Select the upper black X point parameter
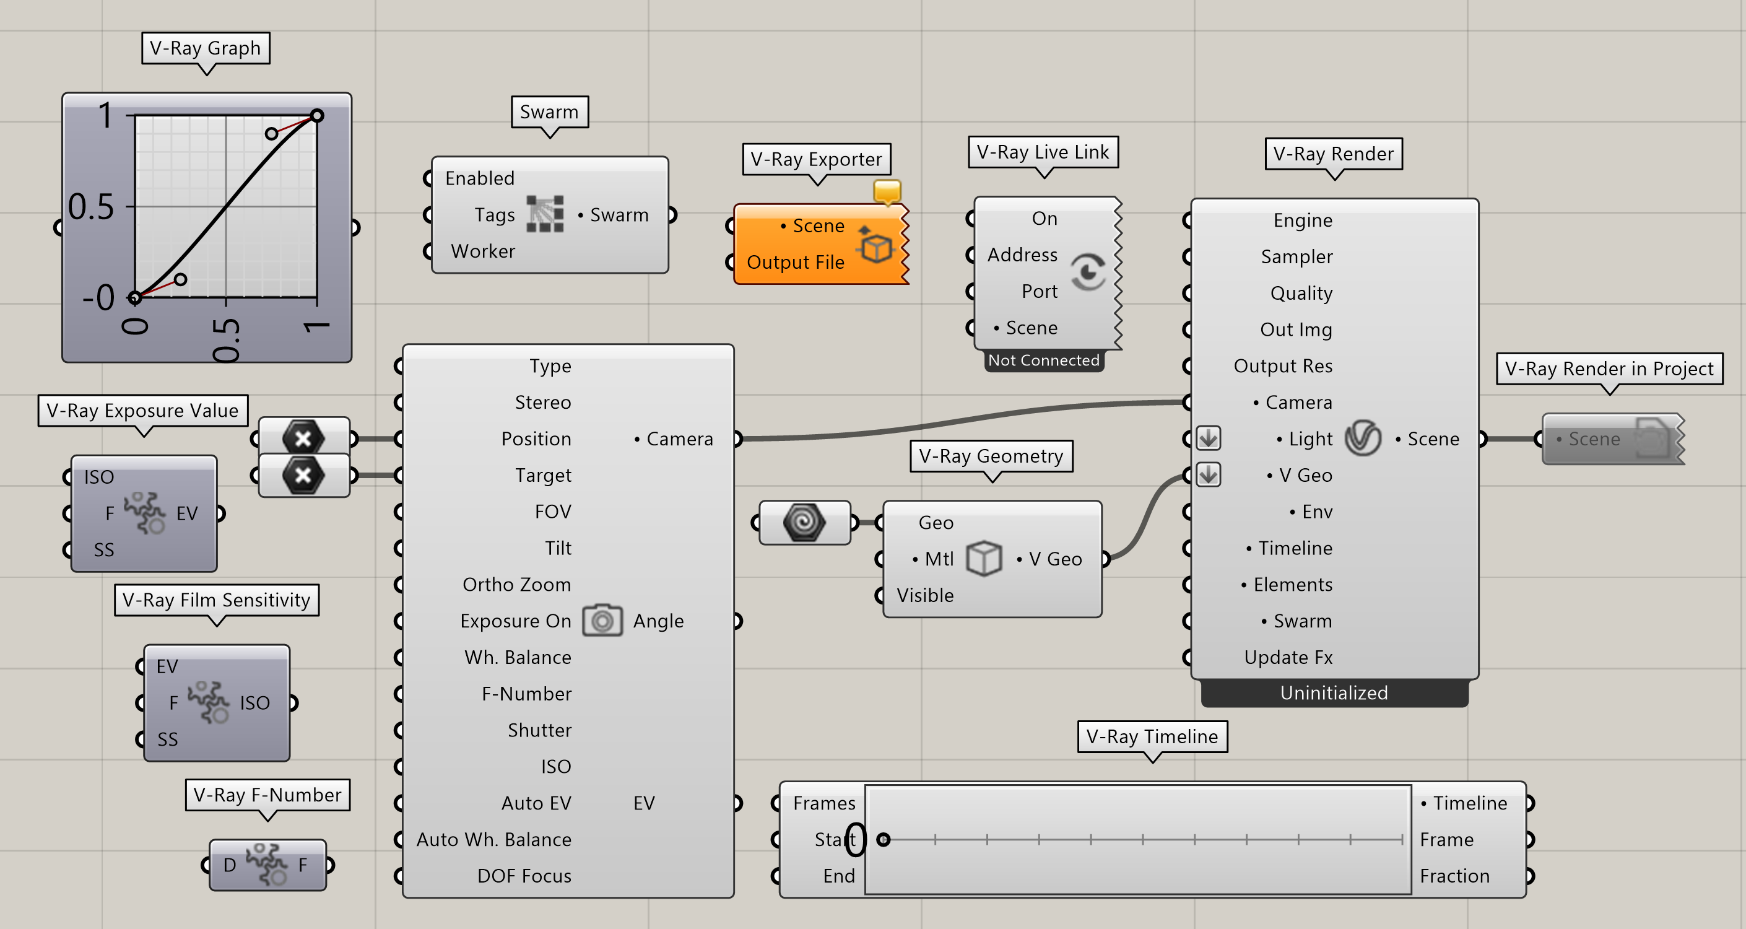This screenshot has height=929, width=1746. (x=303, y=438)
